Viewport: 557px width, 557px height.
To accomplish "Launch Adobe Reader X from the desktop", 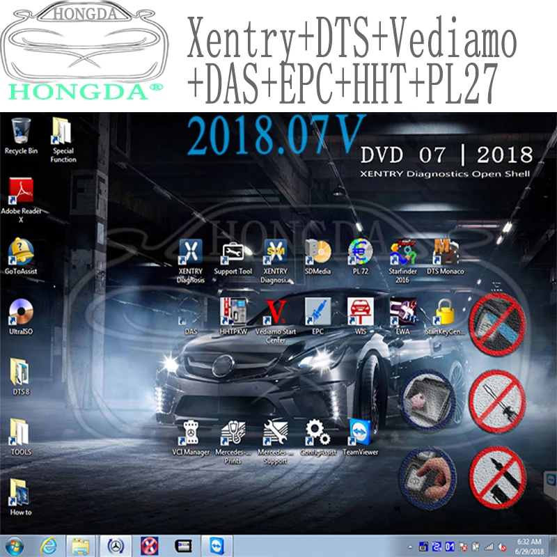I will coord(21,200).
